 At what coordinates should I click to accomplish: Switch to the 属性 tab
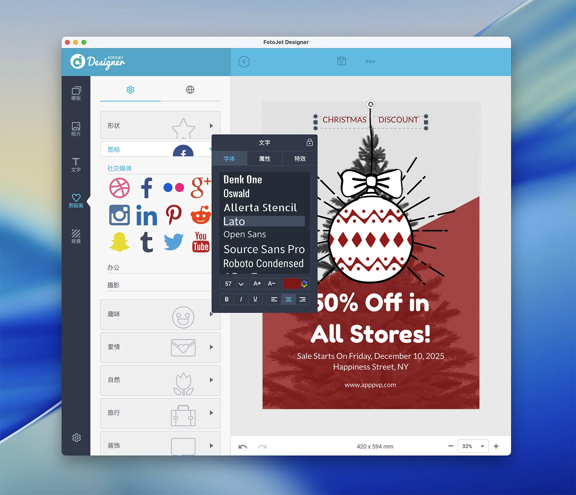265,159
